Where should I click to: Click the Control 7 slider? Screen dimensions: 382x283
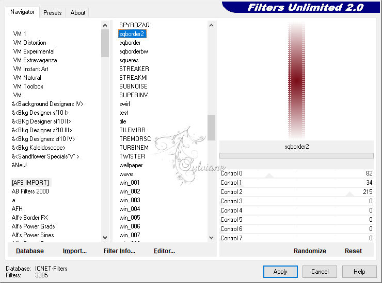[296, 238]
